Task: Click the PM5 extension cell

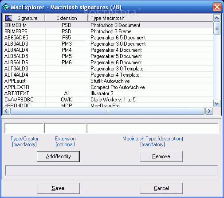Action: pos(67,56)
